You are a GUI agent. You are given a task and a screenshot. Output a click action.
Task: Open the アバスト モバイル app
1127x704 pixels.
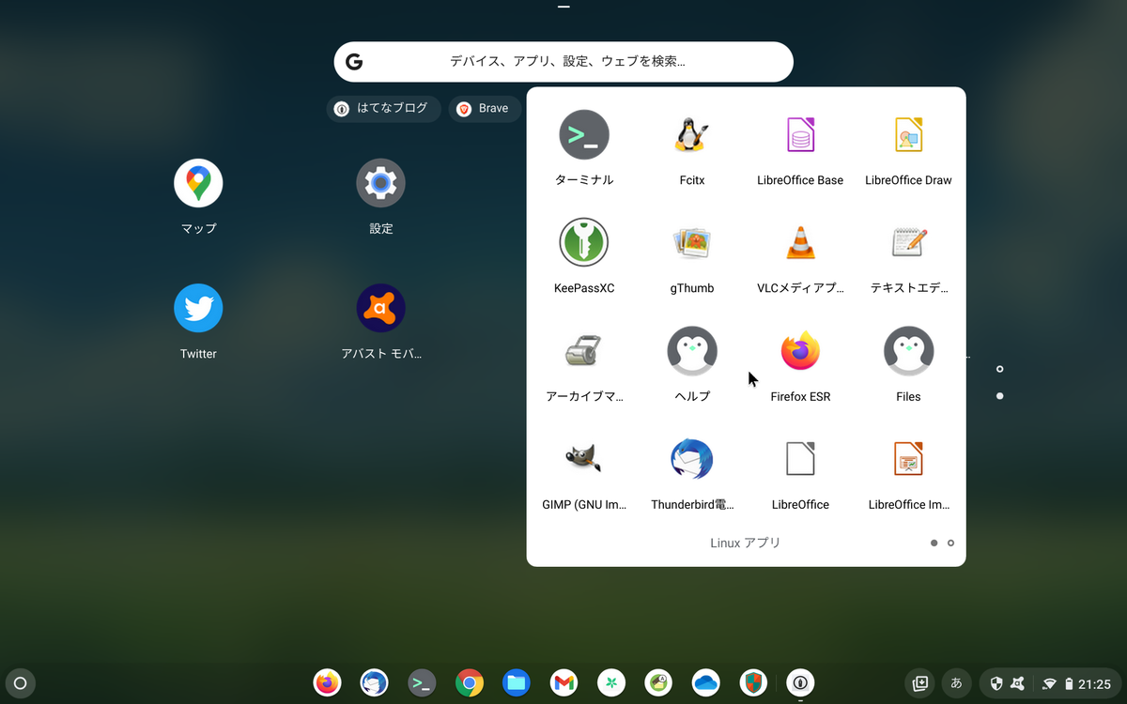(x=380, y=308)
